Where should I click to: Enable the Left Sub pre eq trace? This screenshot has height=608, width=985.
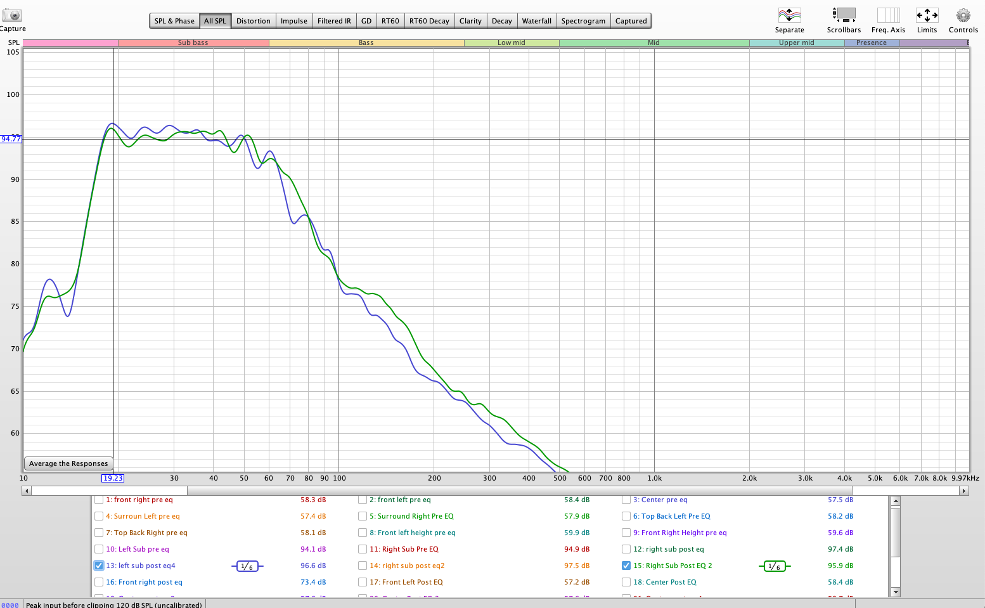99,549
